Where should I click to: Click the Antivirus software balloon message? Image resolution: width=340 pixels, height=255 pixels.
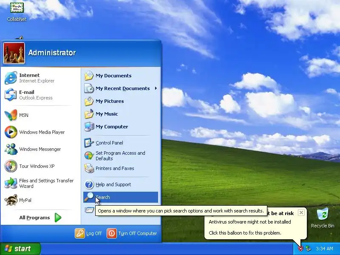pyautogui.click(x=250, y=222)
